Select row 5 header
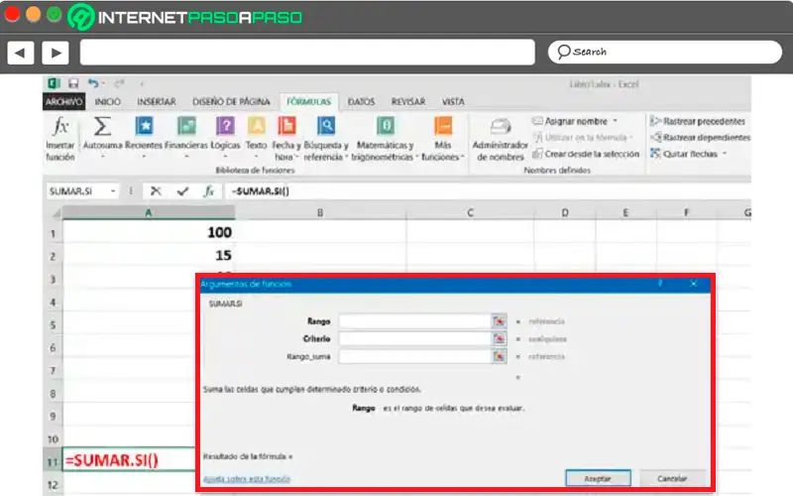 point(53,324)
